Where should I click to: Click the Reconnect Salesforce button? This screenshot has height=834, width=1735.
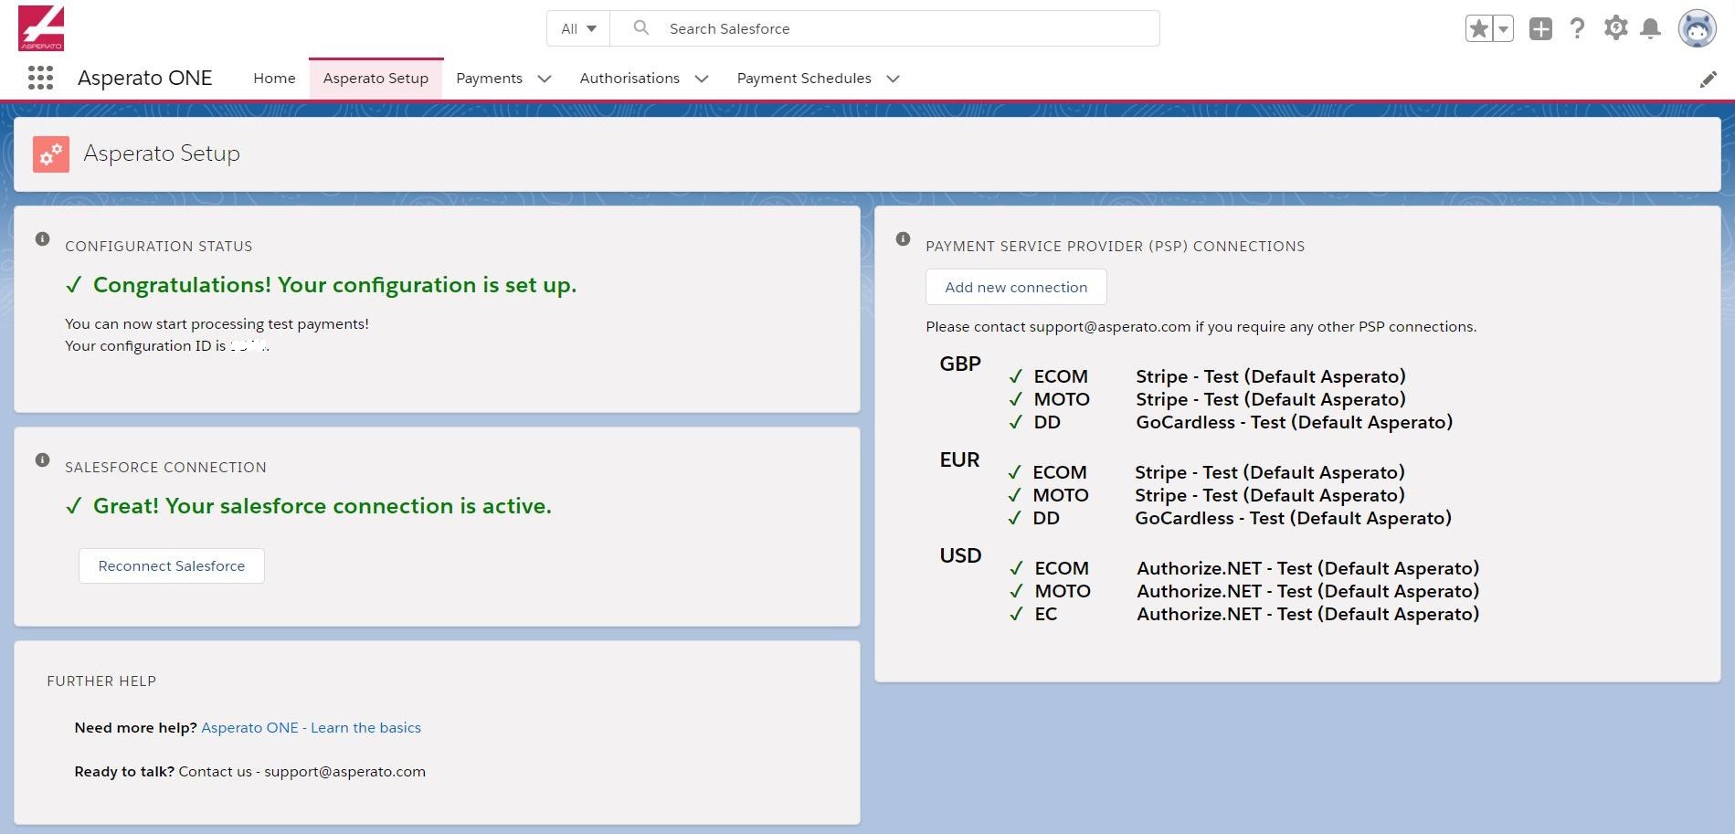click(172, 566)
